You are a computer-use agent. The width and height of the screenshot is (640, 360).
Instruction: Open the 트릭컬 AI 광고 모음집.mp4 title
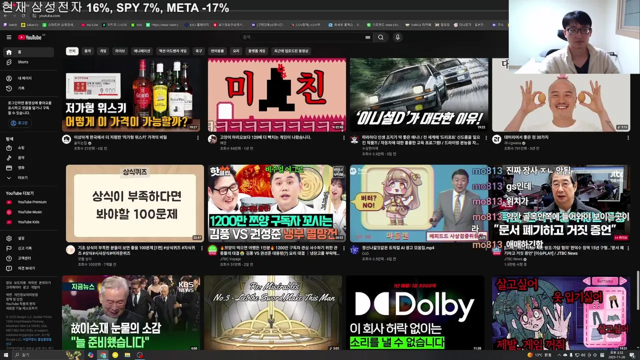point(398,247)
